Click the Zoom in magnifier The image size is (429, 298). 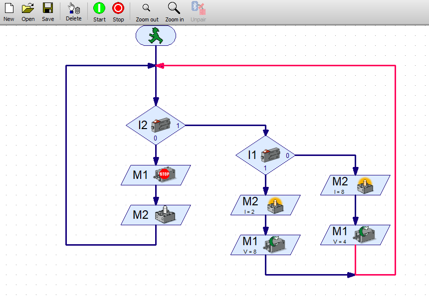[x=174, y=11]
